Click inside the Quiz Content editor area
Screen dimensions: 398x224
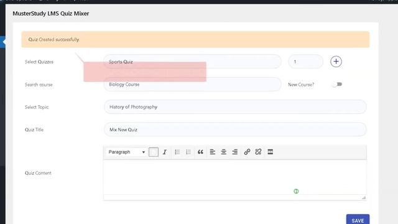point(235,177)
